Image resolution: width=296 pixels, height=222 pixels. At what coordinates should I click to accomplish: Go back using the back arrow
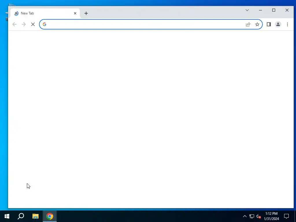[14, 24]
